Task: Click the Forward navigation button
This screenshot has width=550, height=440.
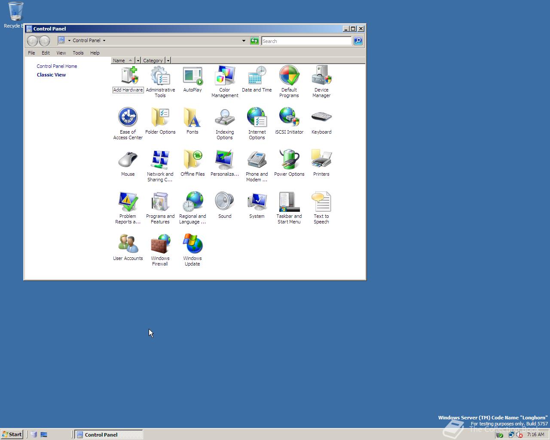Action: [x=44, y=41]
